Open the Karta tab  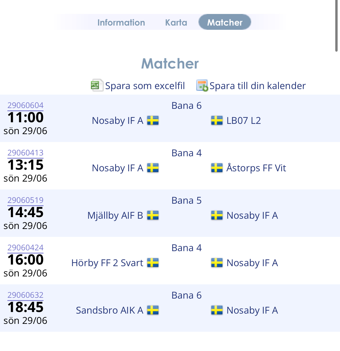click(x=176, y=22)
